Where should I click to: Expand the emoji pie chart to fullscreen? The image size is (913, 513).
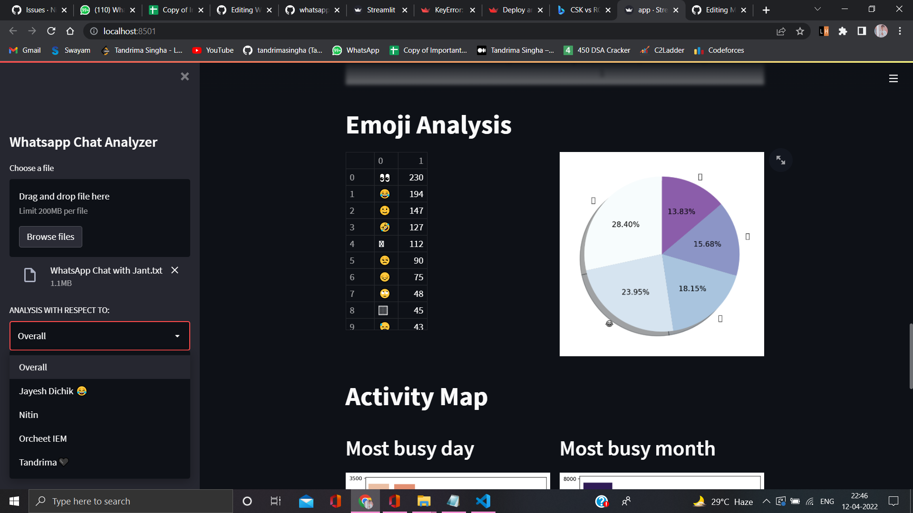[780, 160]
